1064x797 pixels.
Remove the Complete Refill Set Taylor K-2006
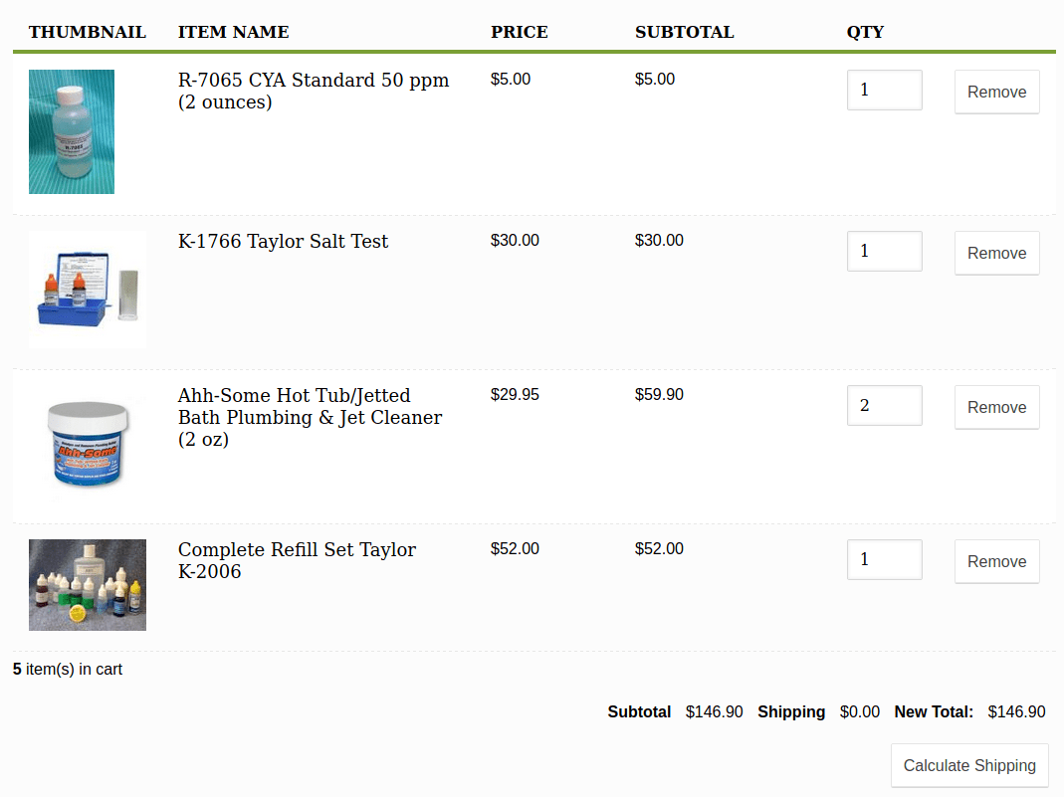pyautogui.click(x=997, y=561)
